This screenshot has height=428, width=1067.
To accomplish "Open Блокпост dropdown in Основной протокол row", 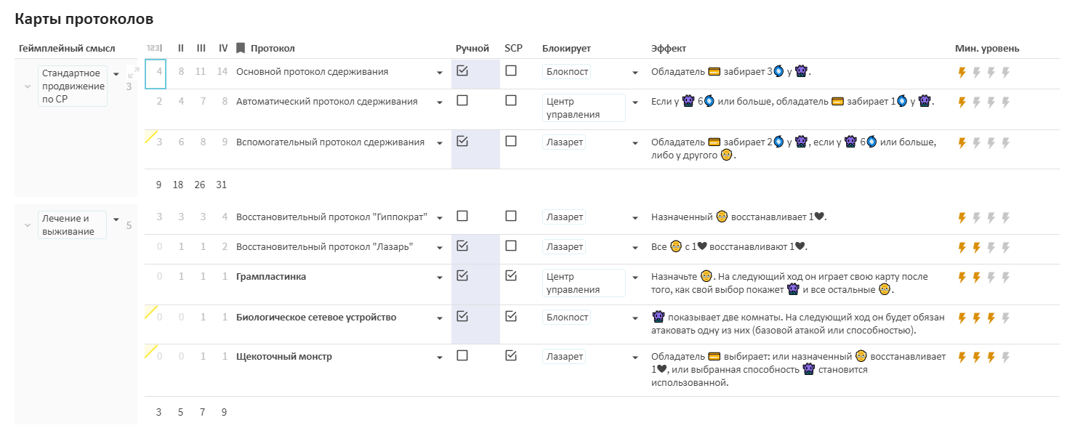I will pyautogui.click(x=635, y=73).
